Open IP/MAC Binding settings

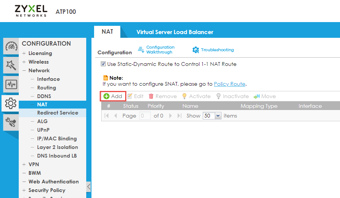click(57, 138)
